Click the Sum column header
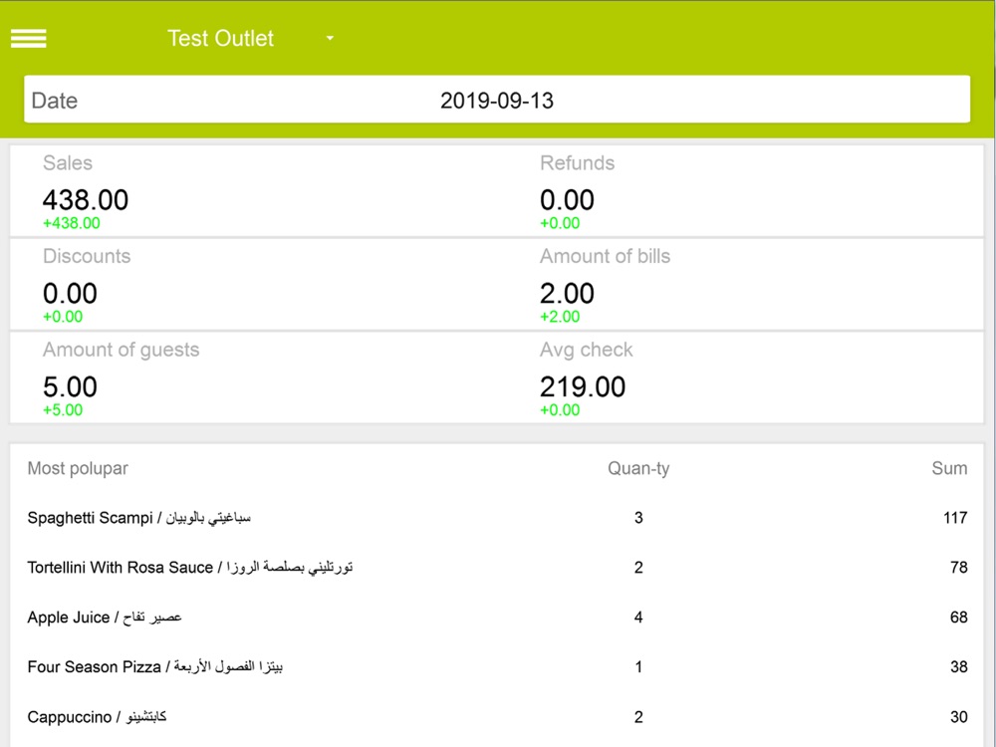Image resolution: width=996 pixels, height=747 pixels. pos(949,468)
